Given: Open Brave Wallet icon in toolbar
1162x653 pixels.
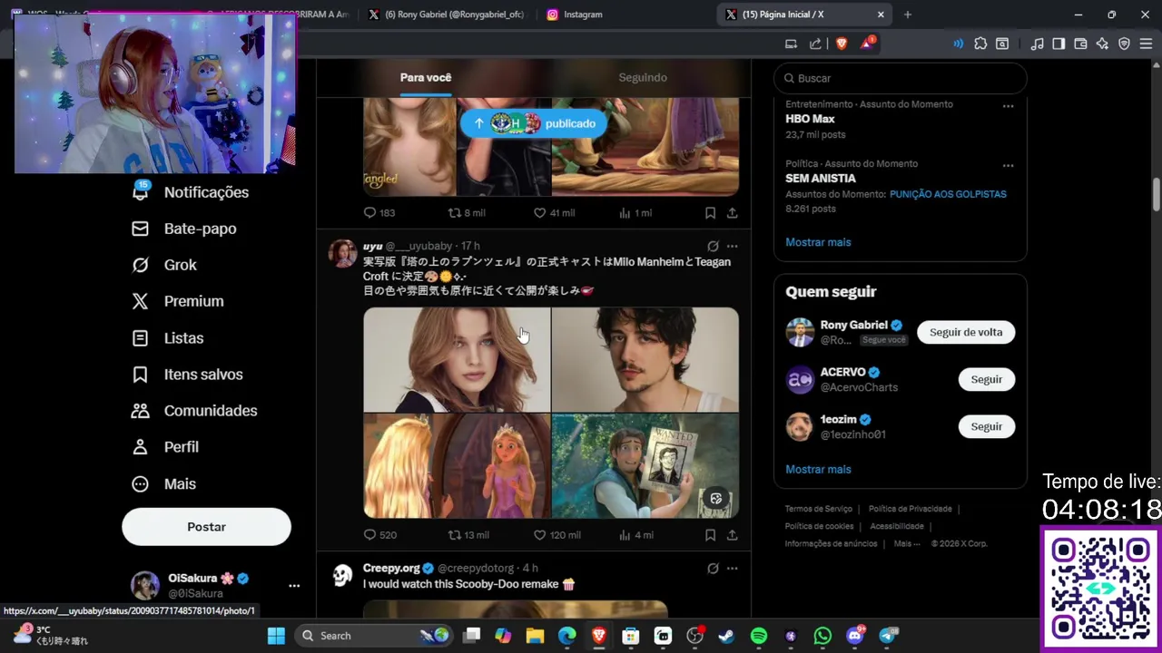Looking at the screenshot, I should point(1080,44).
